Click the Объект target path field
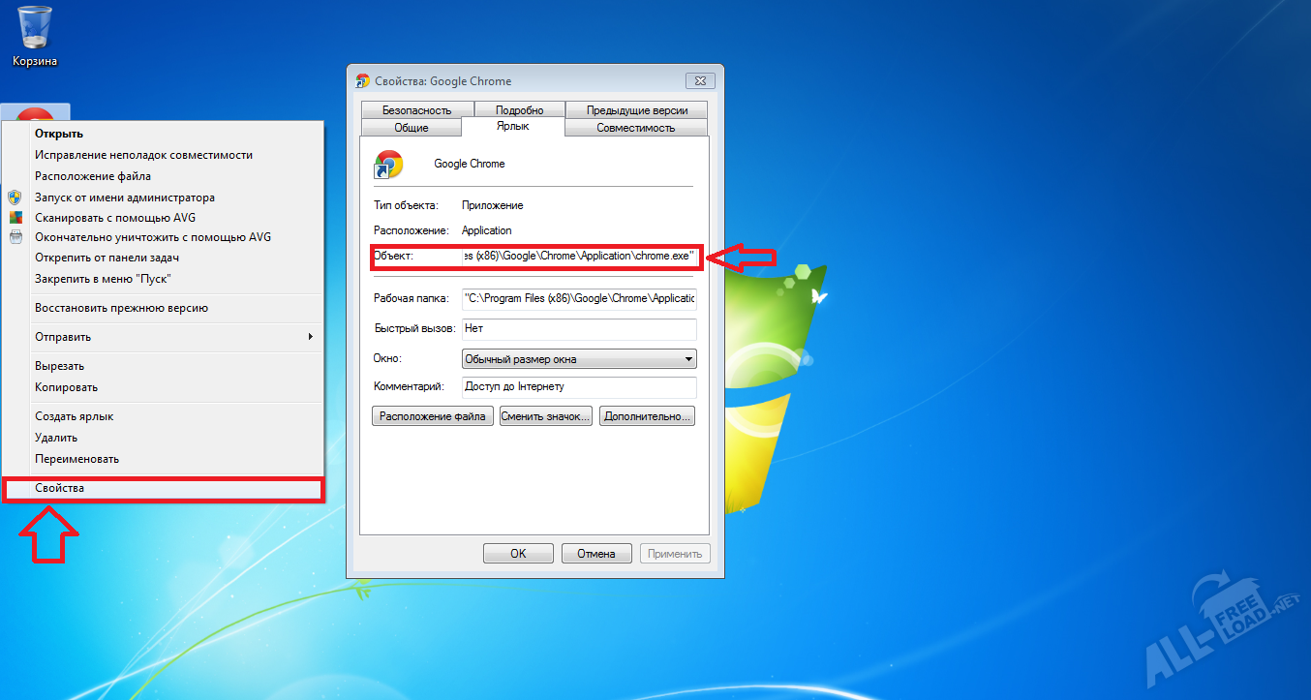 click(x=579, y=257)
